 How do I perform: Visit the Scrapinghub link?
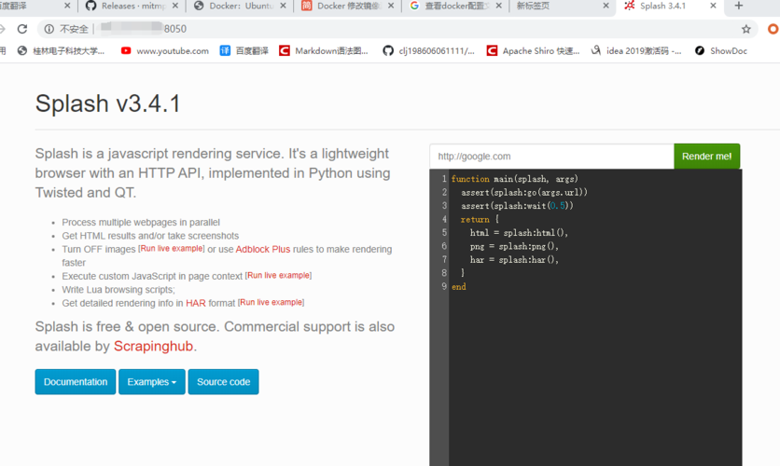(153, 347)
